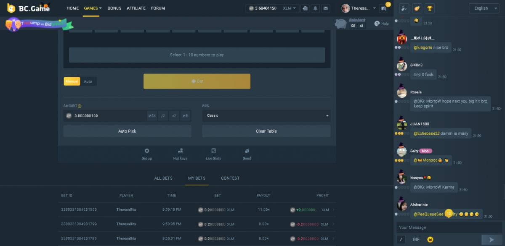Open the notifications bell

tap(315, 8)
